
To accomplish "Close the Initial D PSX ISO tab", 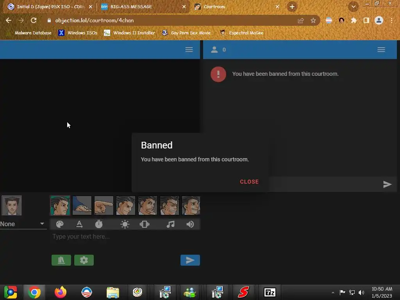I will click(91, 7).
